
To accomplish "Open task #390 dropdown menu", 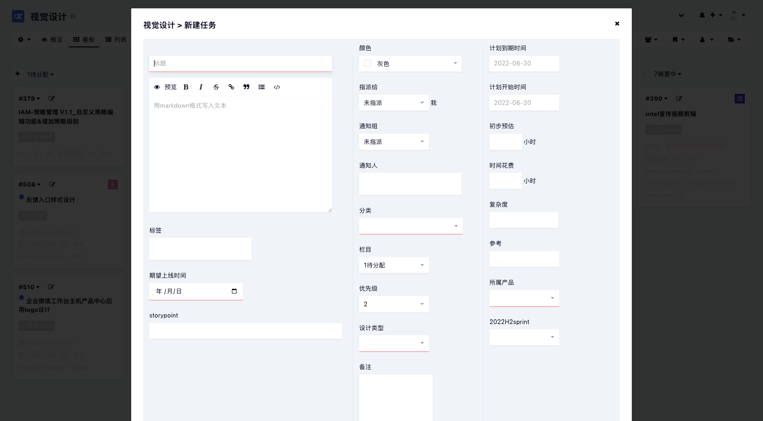I will point(656,99).
